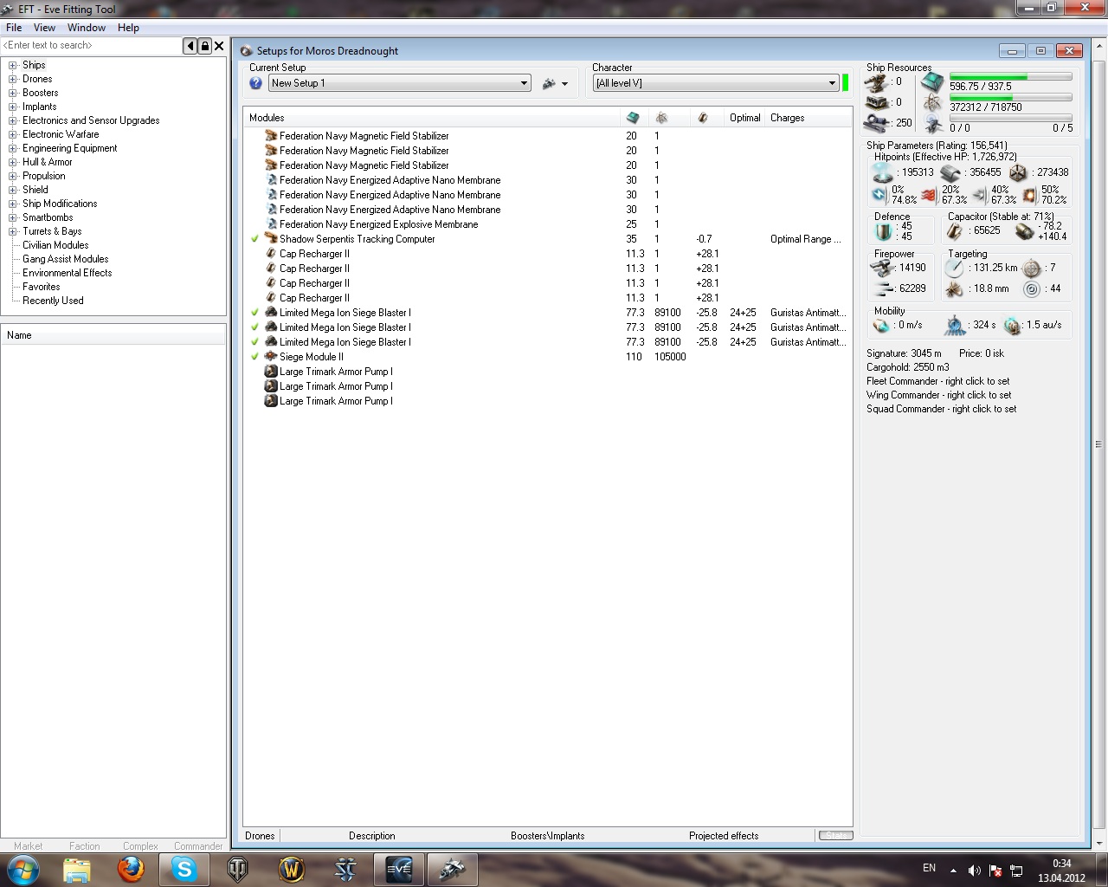
Task: Click the thermal resistance flame icon
Action: click(x=930, y=195)
